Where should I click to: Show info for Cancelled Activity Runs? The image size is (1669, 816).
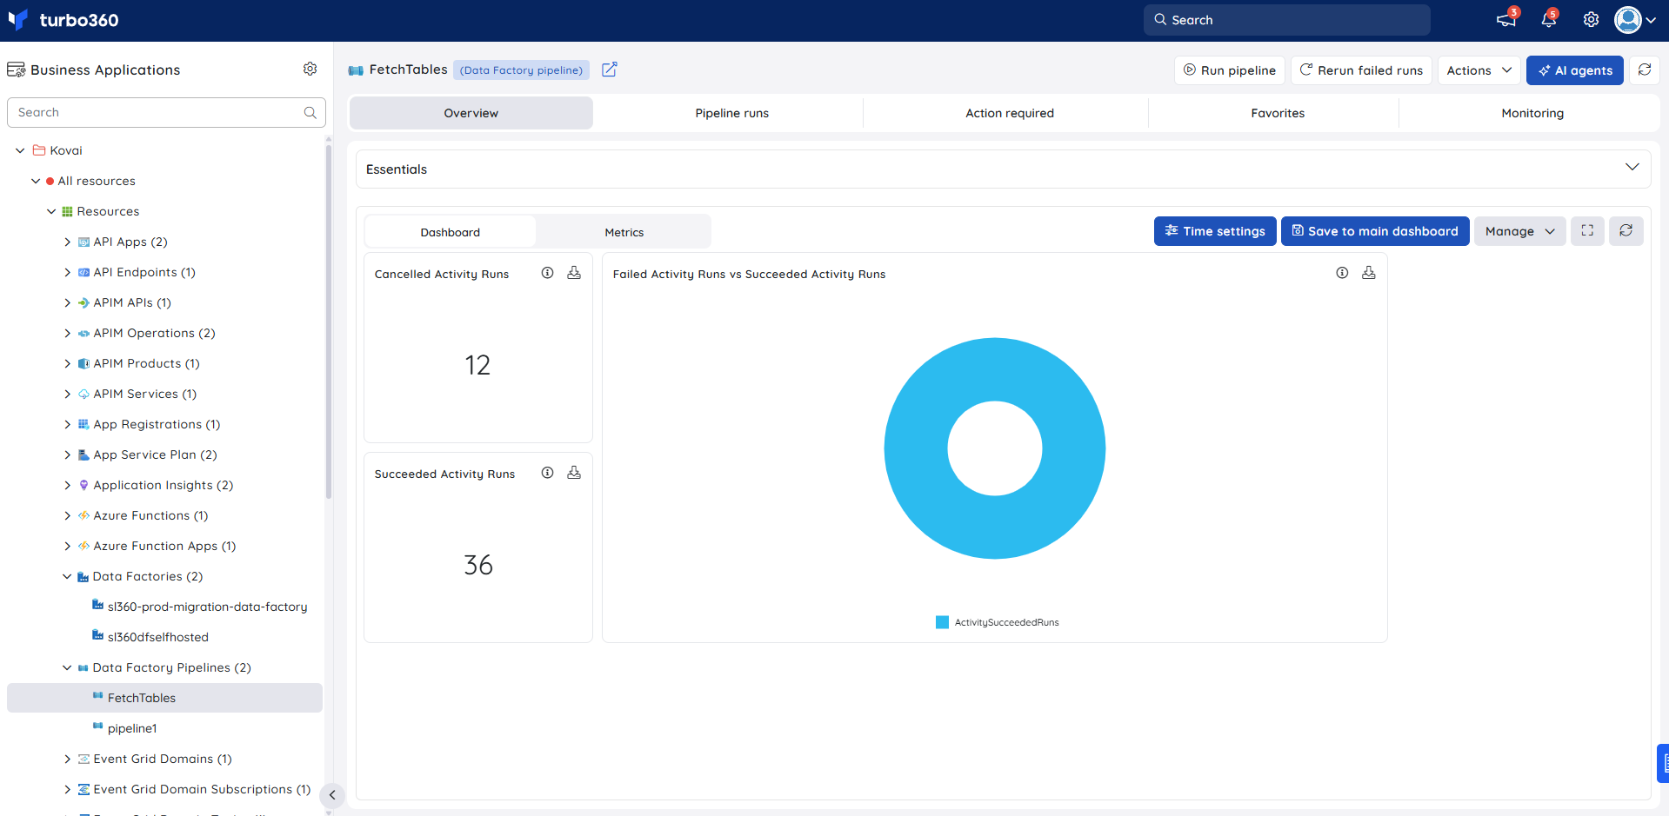(548, 273)
